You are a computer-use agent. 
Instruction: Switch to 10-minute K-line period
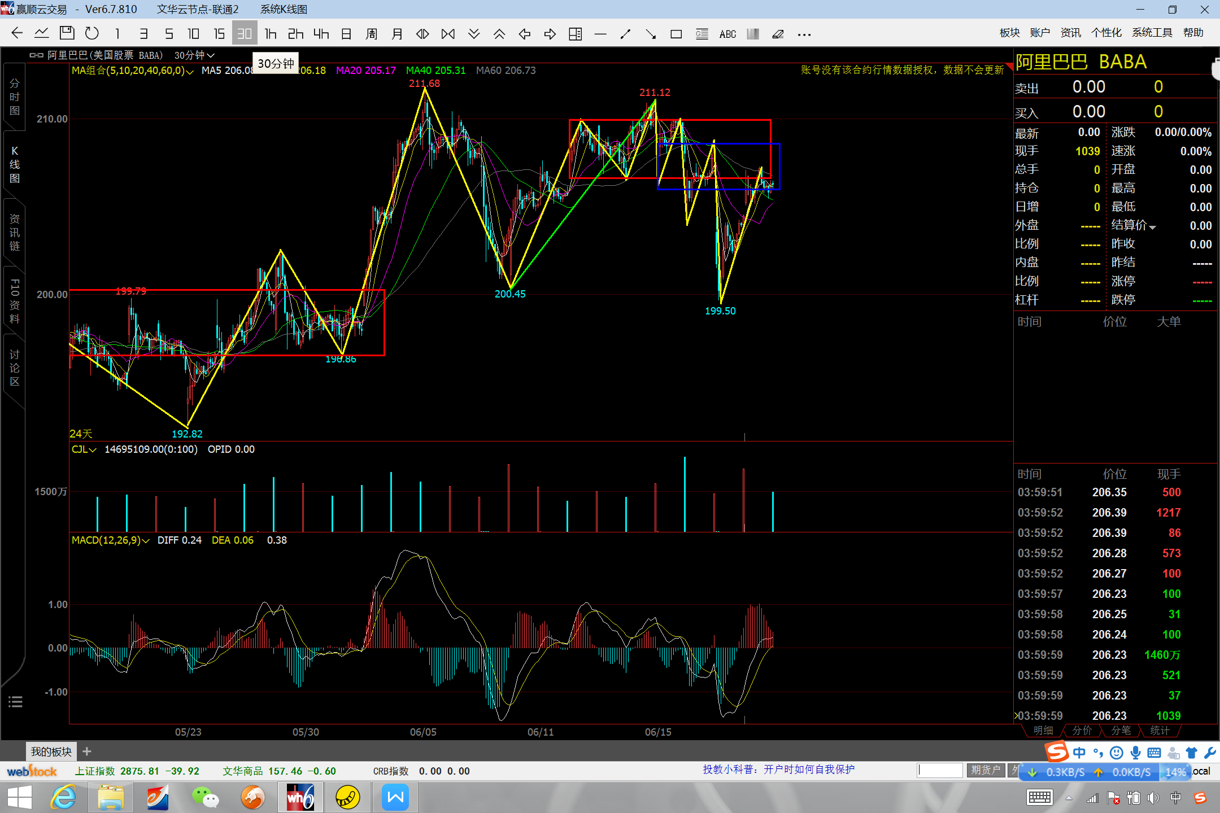coord(194,34)
